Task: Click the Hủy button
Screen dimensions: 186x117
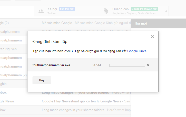Action: click(x=42, y=80)
